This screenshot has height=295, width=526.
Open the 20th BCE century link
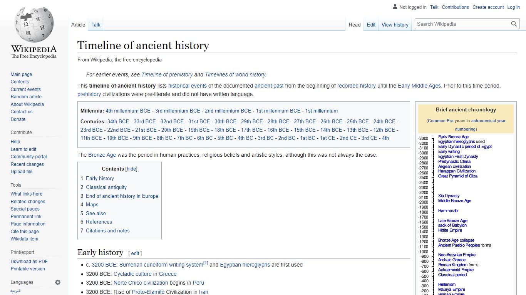coord(172,130)
